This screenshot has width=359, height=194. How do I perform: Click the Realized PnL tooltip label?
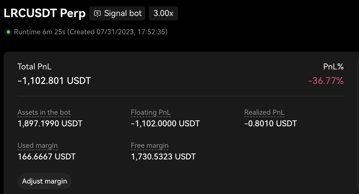pyautogui.click(x=264, y=112)
